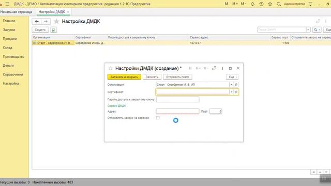Click the M+ button in title bar

(235, 4)
